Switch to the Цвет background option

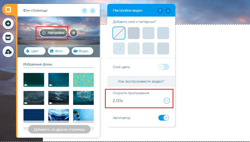[35, 51]
